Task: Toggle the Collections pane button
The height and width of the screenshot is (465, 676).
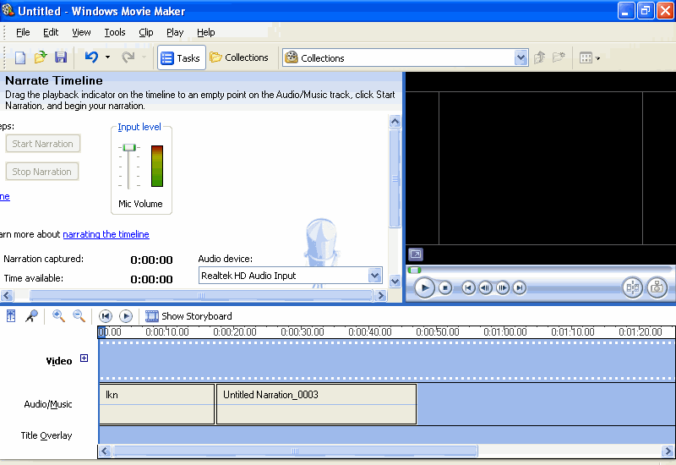Action: tap(239, 58)
